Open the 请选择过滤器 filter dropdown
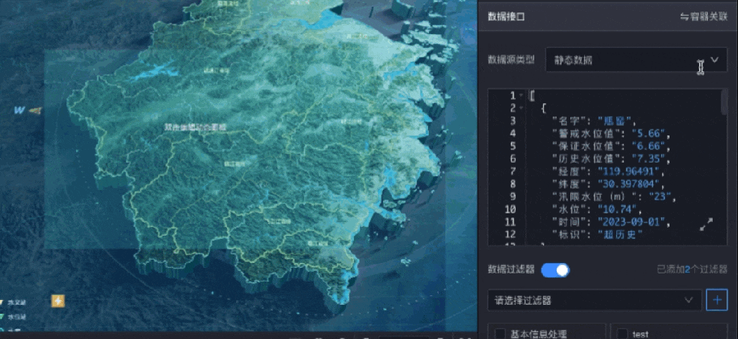738x339 pixels. click(x=594, y=300)
